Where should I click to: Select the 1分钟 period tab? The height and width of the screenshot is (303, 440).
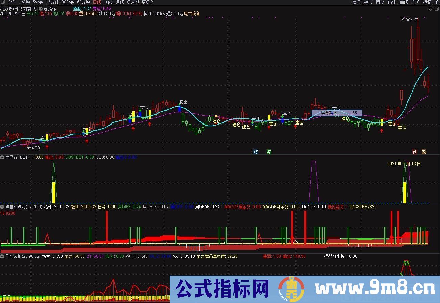coord(25,2)
